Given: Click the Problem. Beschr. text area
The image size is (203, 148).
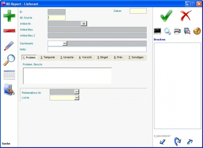Looking at the screenshot, I should 67,76.
